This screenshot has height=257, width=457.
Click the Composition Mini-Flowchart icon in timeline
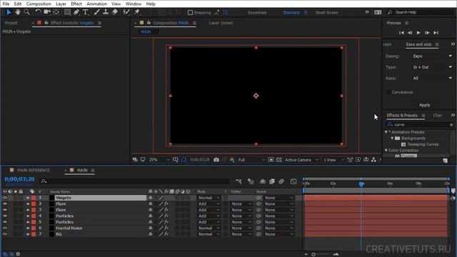(x=238, y=181)
